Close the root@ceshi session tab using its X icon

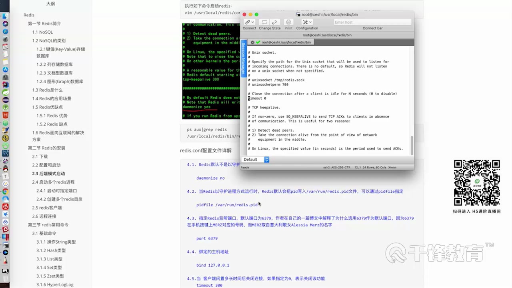(252, 42)
